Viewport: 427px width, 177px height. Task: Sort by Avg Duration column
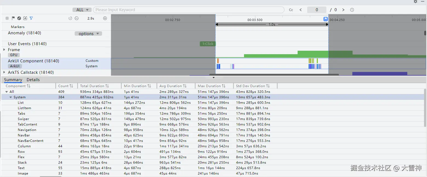pyautogui.click(x=173, y=86)
